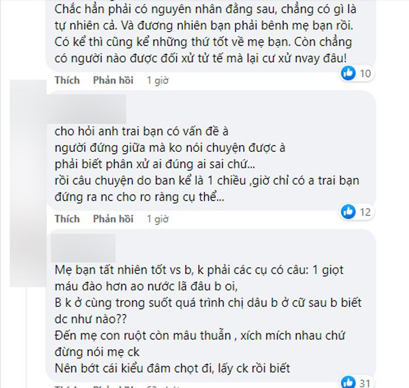Screen dimensions: 409x388
Task: Open the '1 giờ' timestamp below the first comment
Action: click(x=157, y=81)
